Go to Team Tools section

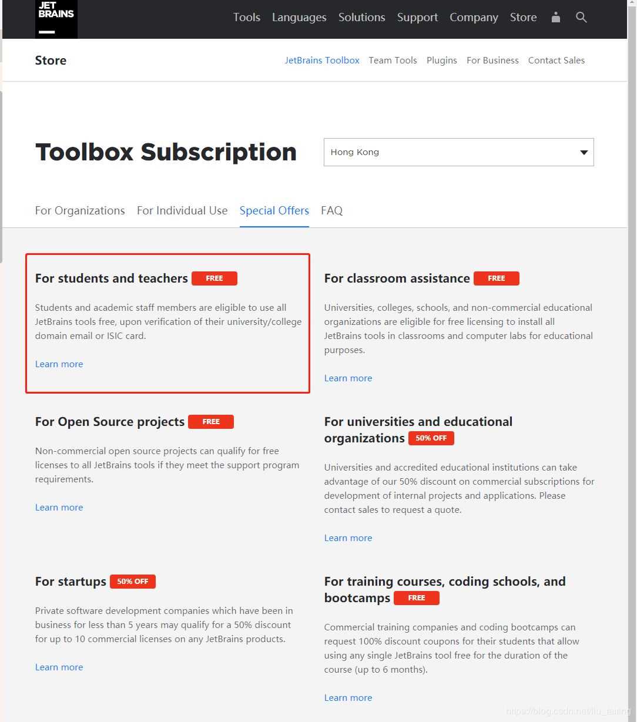pyautogui.click(x=393, y=60)
